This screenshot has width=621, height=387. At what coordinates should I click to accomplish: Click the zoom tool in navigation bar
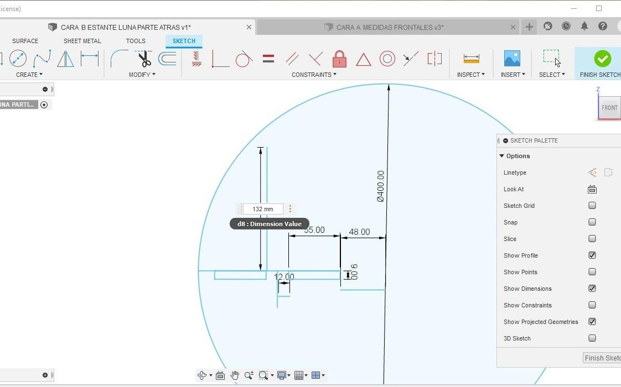click(x=249, y=375)
